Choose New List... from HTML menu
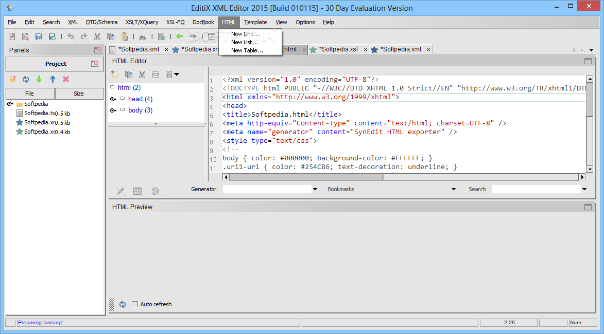The width and height of the screenshot is (604, 334). pos(245,42)
